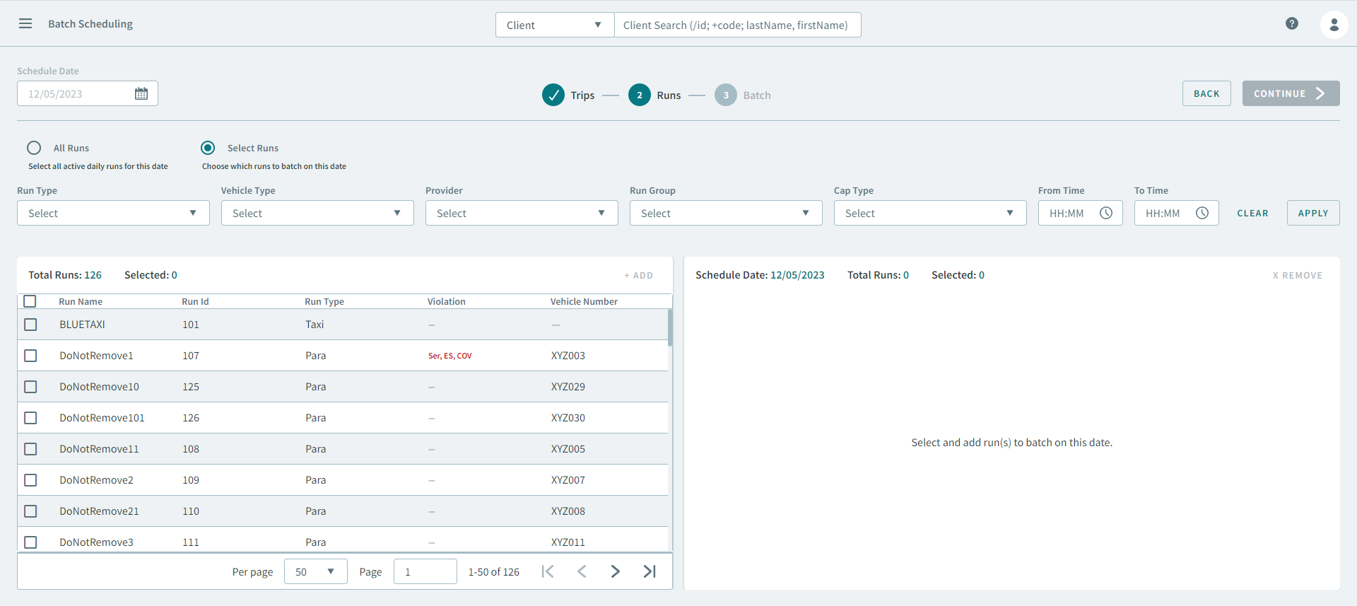Click the help question mark icon
This screenshot has height=606, width=1357.
tap(1291, 24)
